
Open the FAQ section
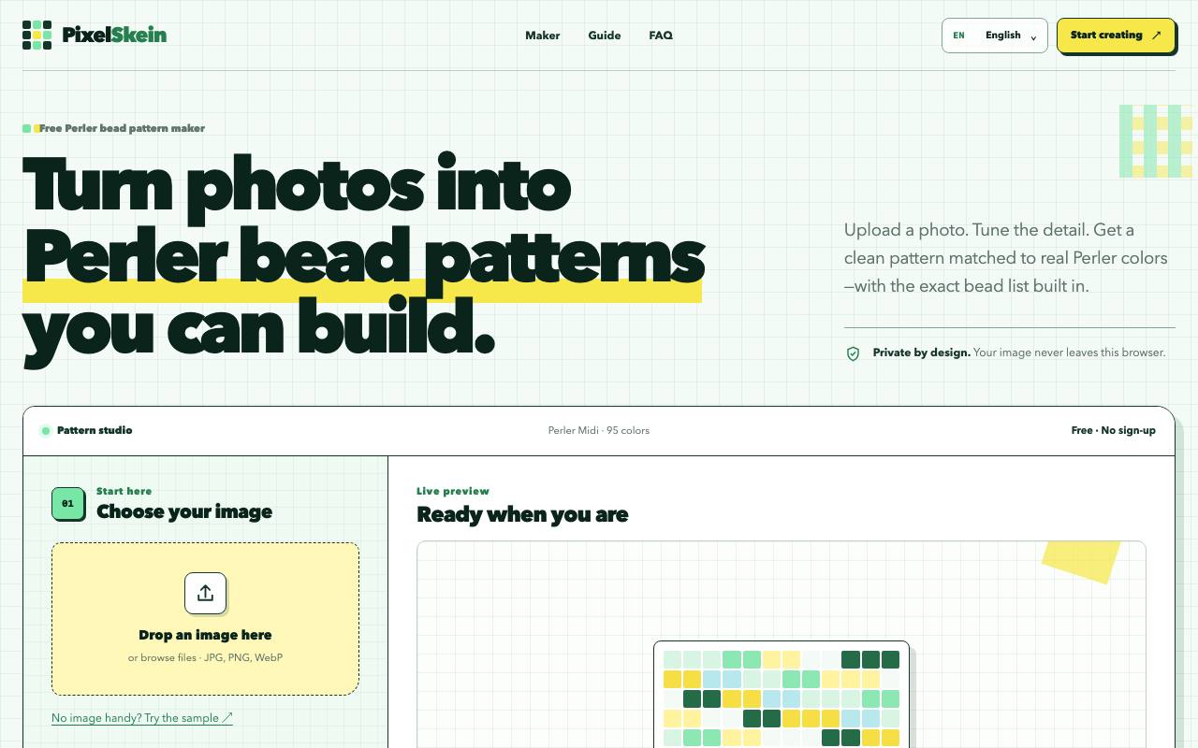click(x=661, y=36)
